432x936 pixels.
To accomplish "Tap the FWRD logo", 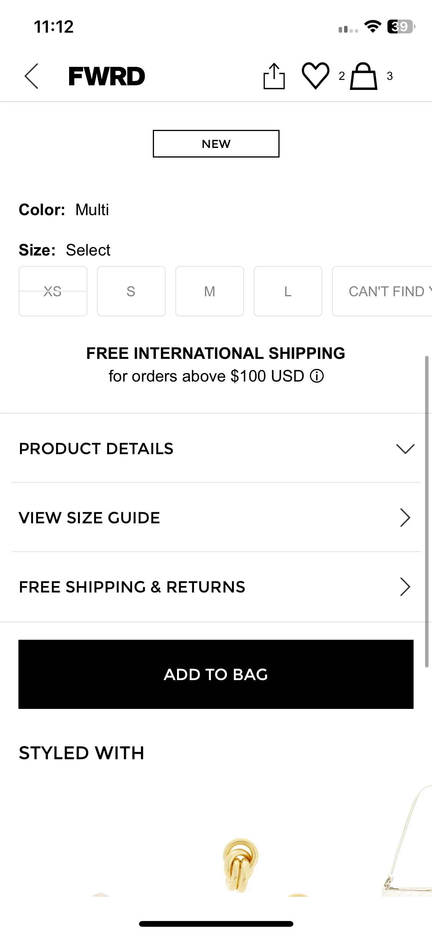I will coord(107,76).
